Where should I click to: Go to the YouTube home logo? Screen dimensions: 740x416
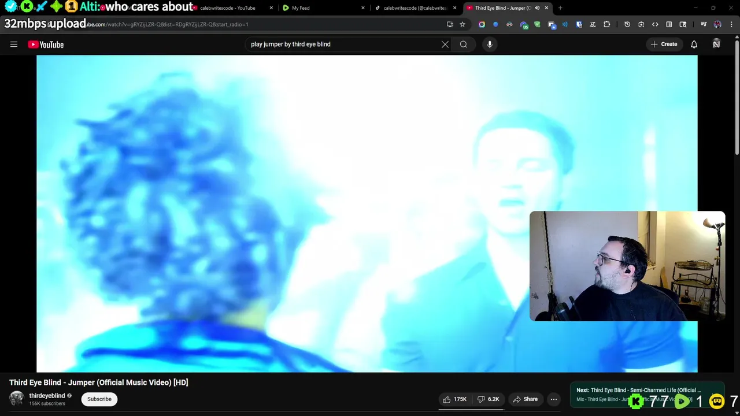46,44
